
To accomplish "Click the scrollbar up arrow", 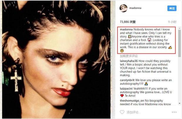I will click(x=180, y=28).
